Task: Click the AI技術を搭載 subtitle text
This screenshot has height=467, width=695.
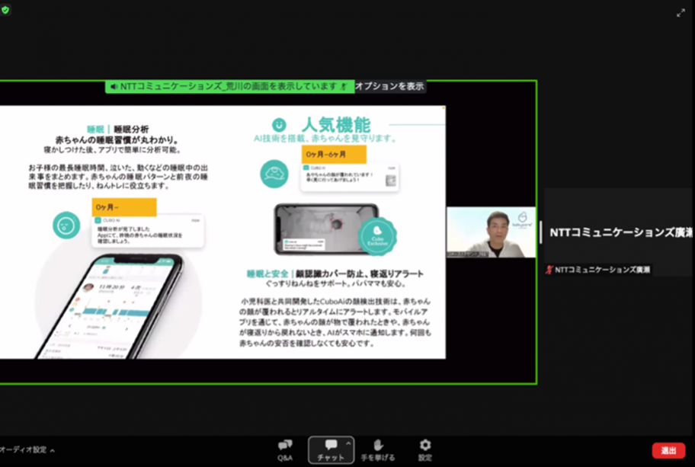Action: pyautogui.click(x=325, y=139)
